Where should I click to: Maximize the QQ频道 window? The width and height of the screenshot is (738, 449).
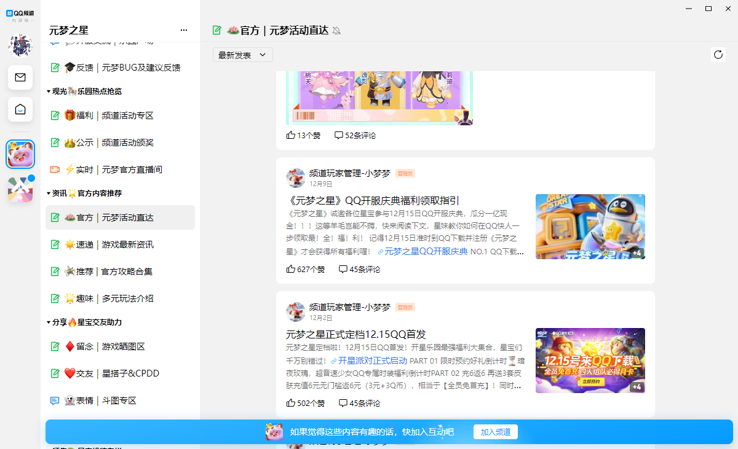click(x=708, y=9)
